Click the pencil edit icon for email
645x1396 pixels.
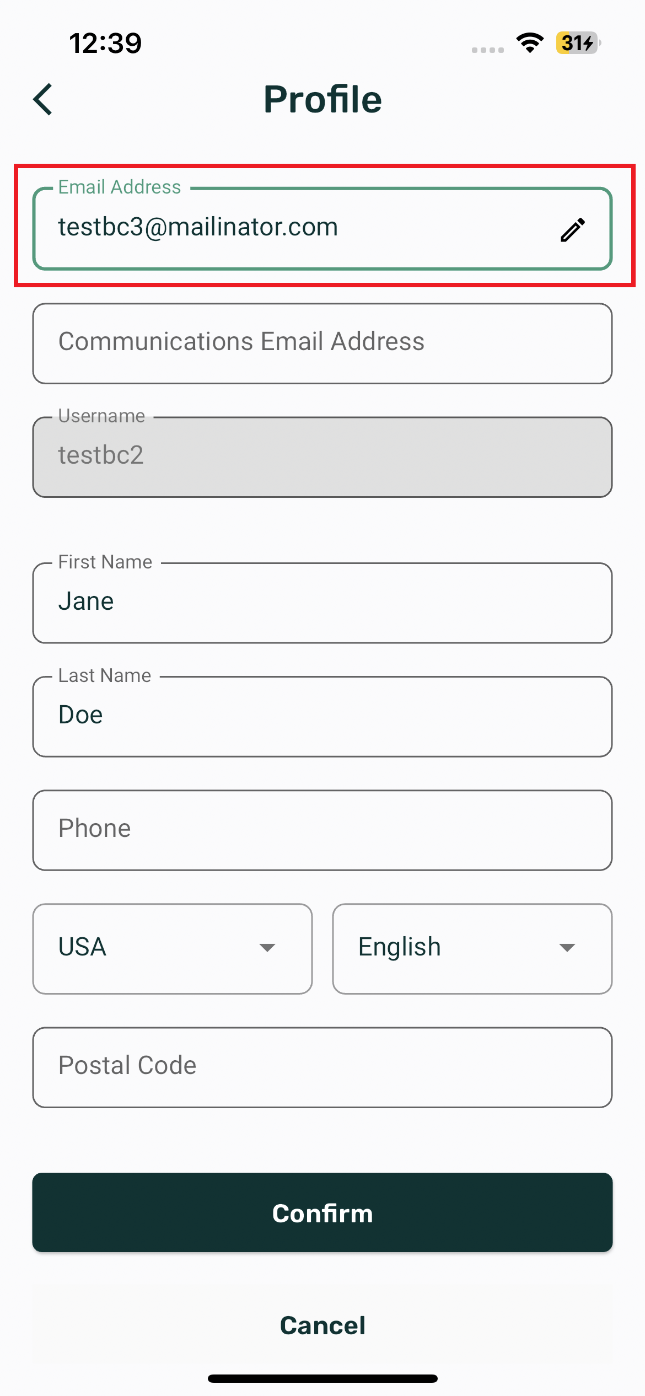pos(573,229)
